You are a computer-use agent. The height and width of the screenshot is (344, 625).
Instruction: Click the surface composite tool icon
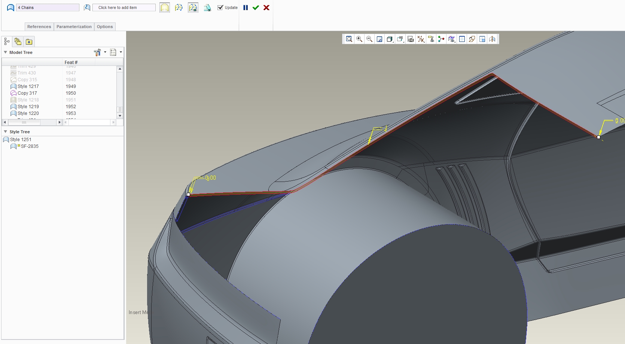tap(207, 7)
